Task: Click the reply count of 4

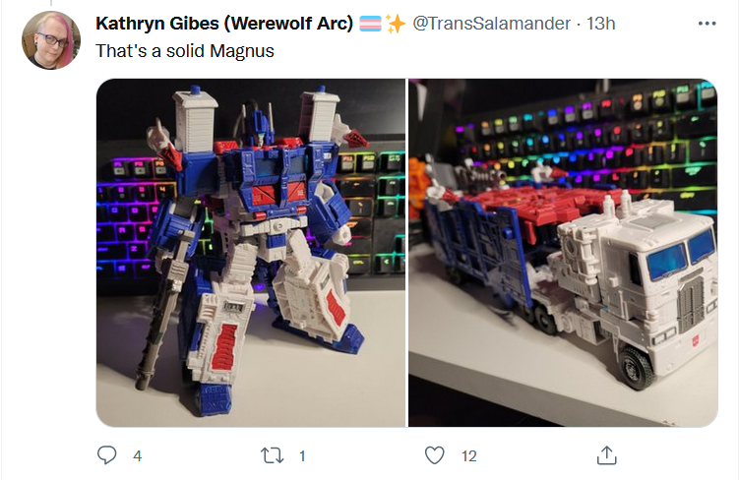Action: [137, 456]
